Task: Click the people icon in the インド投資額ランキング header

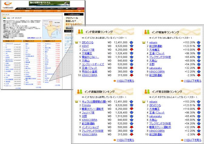Action: click(x=80, y=32)
